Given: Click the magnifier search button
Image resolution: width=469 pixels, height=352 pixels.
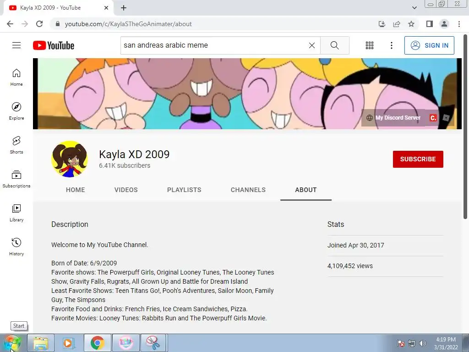Looking at the screenshot, I should pos(335,45).
